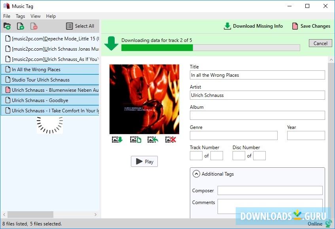Screen dimensions: 335x229
Task: Click the file list scroll left arrow
Action: 4,214
